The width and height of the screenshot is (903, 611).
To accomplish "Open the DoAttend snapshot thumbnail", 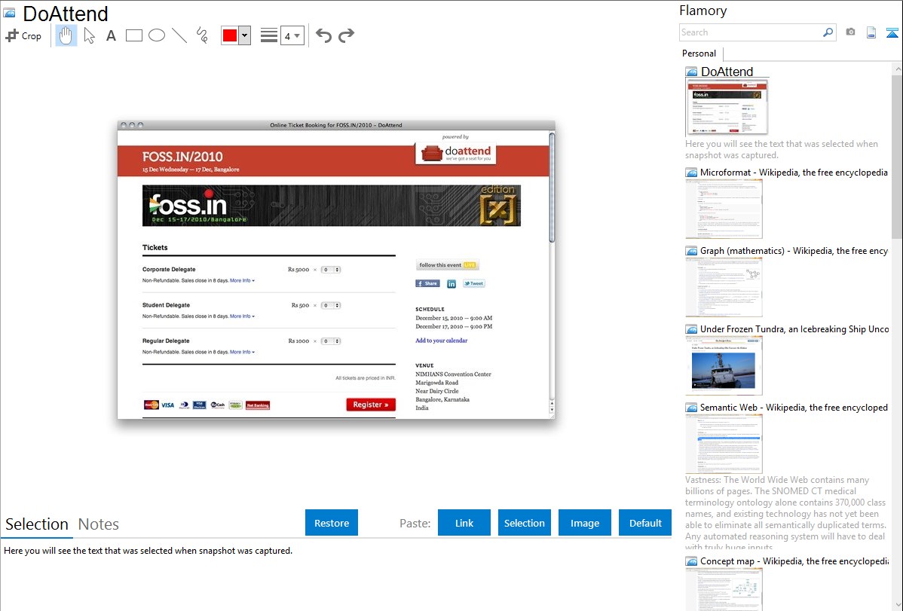I will (x=727, y=107).
